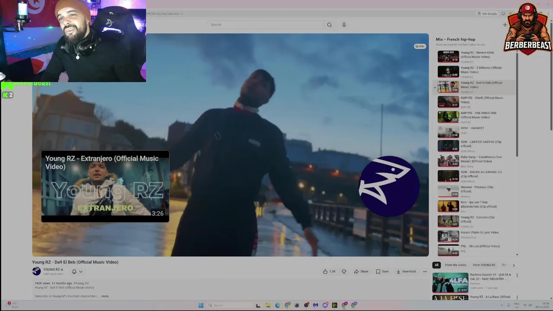Click the Hide button on the video overlay
The image size is (553, 311).
click(x=420, y=46)
